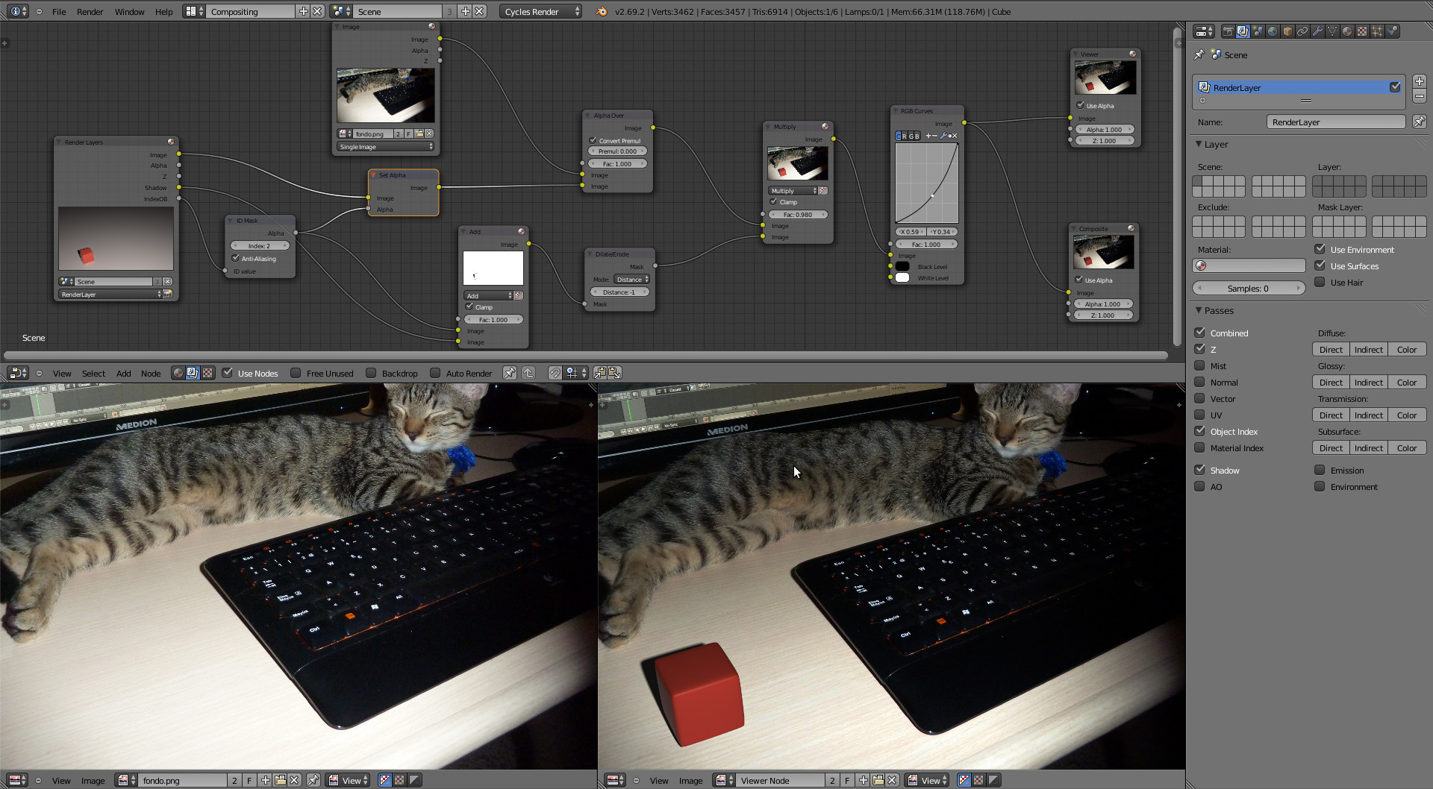Open RenderLayer dropdown in Render Layers node

110,295
